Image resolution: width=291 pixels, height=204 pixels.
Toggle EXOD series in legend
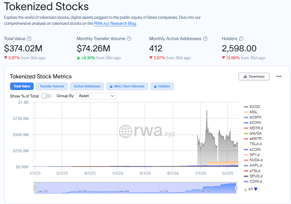coord(252,107)
